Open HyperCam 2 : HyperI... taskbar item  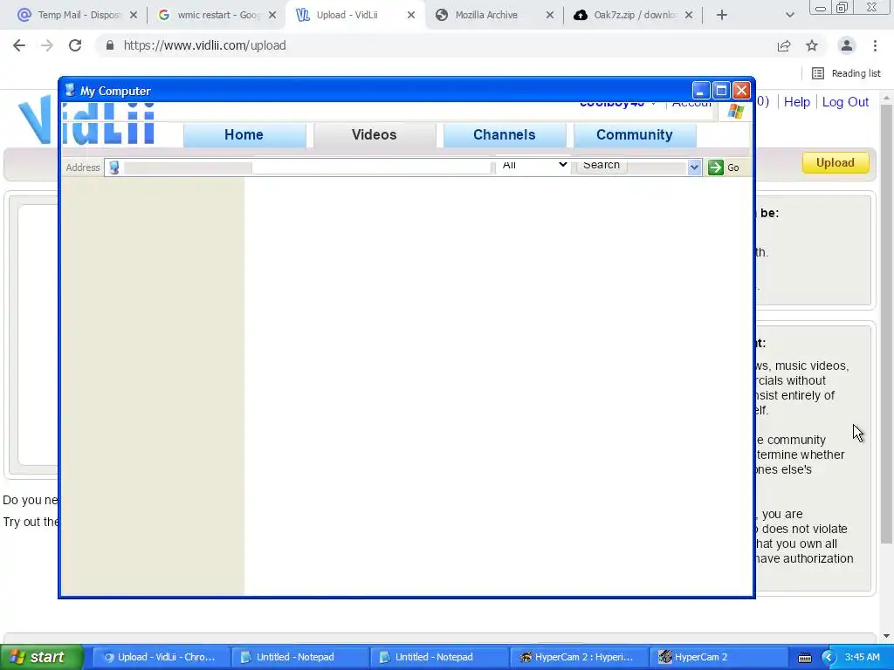[578, 658]
